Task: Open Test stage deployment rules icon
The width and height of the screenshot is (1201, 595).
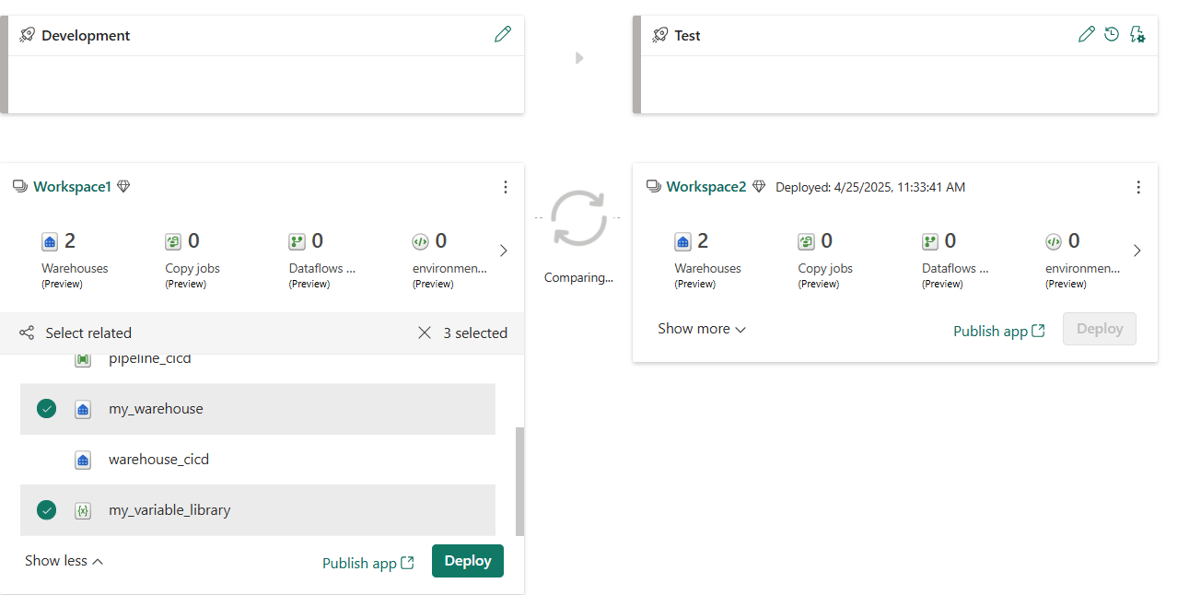Action: [1137, 35]
